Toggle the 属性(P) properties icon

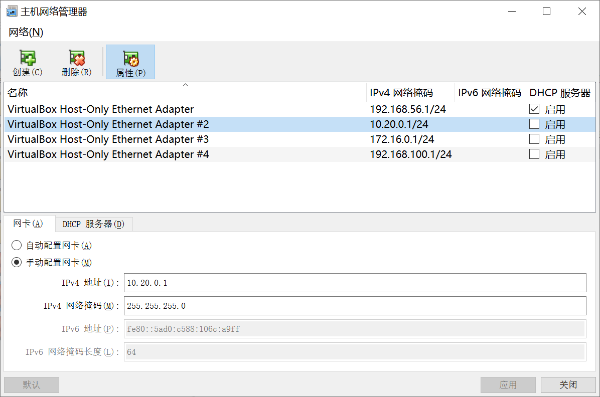point(130,62)
